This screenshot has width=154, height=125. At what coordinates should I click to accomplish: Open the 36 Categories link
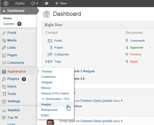58,54
